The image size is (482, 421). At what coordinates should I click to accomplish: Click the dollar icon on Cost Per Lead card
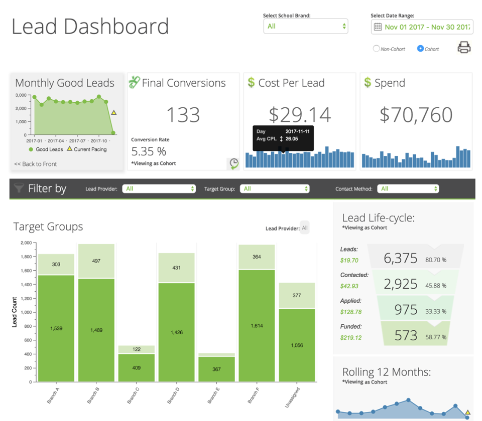click(252, 83)
